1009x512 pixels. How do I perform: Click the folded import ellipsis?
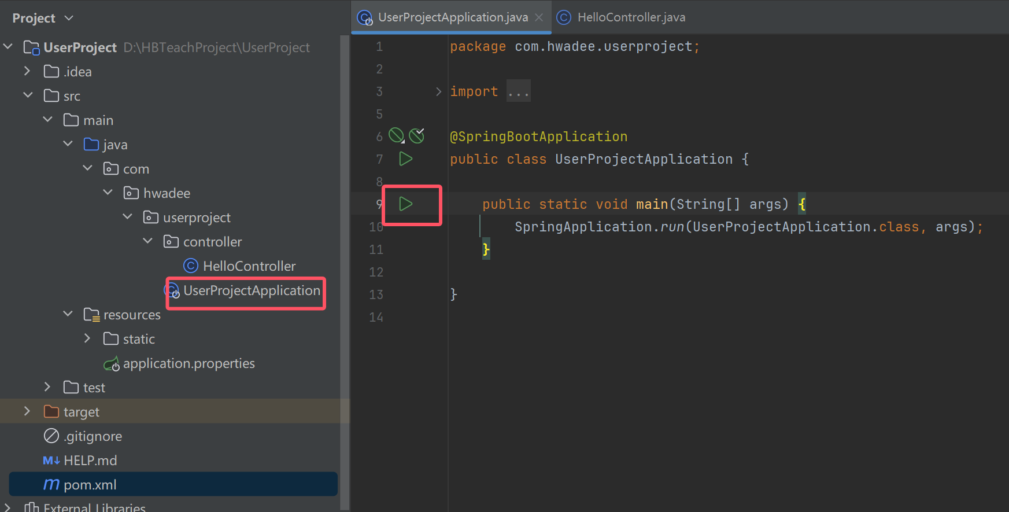coord(519,91)
